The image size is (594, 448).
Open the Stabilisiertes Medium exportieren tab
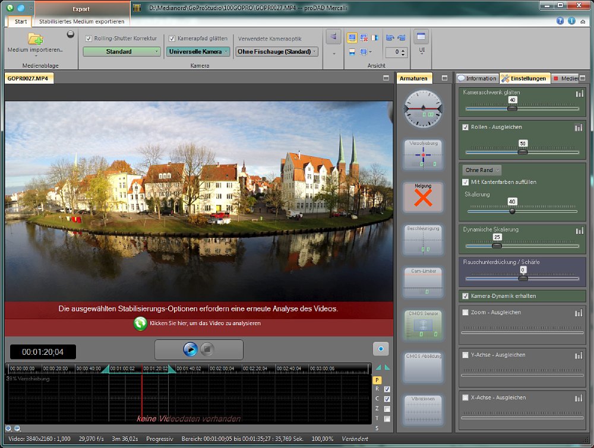coord(82,21)
